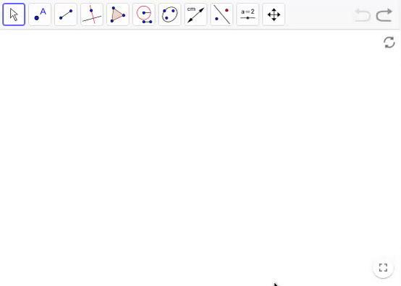Open the line tools group

click(66, 14)
